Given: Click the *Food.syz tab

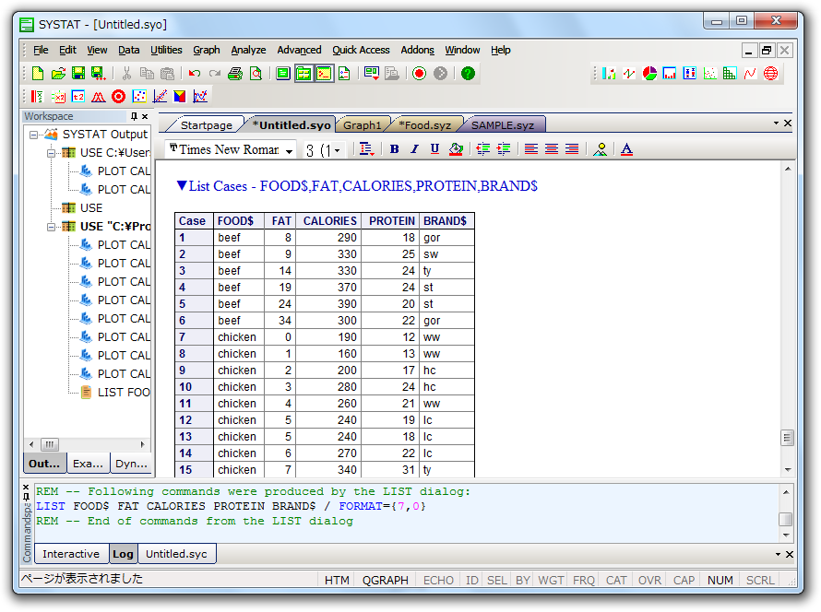Looking at the screenshot, I should (424, 125).
